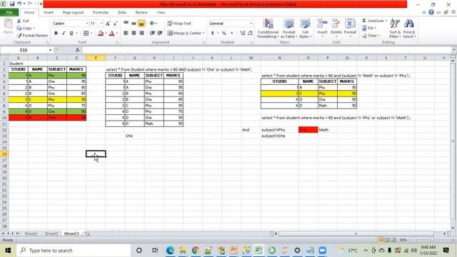The image size is (457, 257).
Task: Click the Excel Help question mark icon
Action: point(431,12)
